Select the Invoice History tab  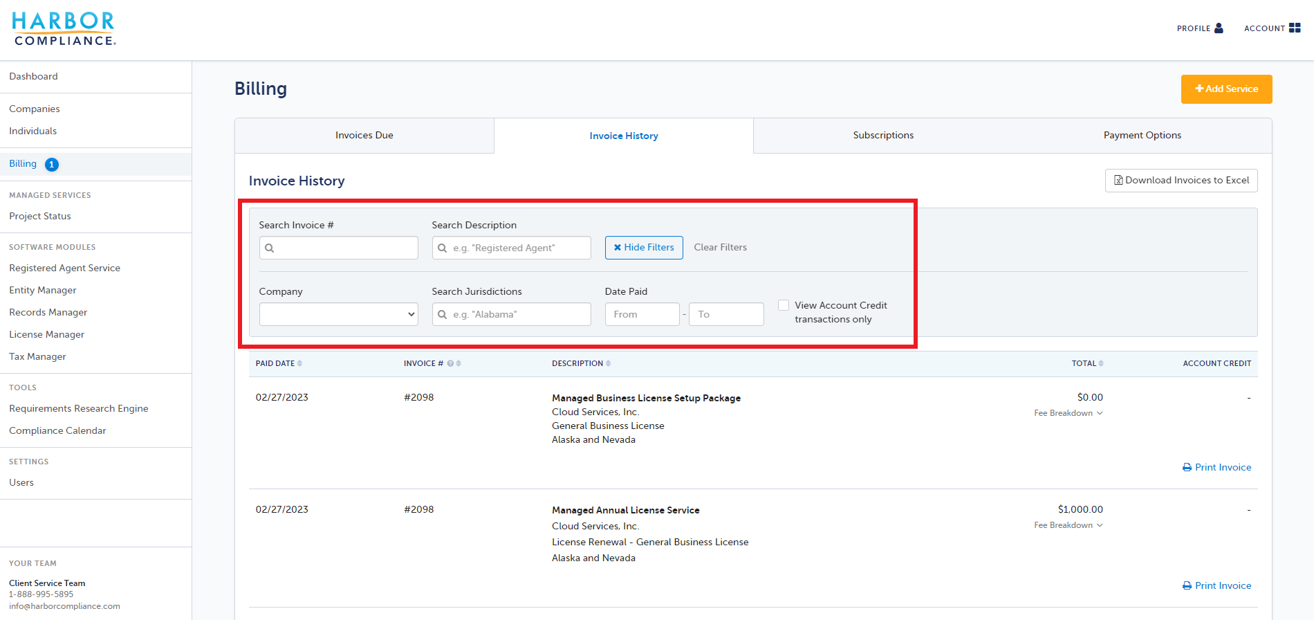pos(624,136)
